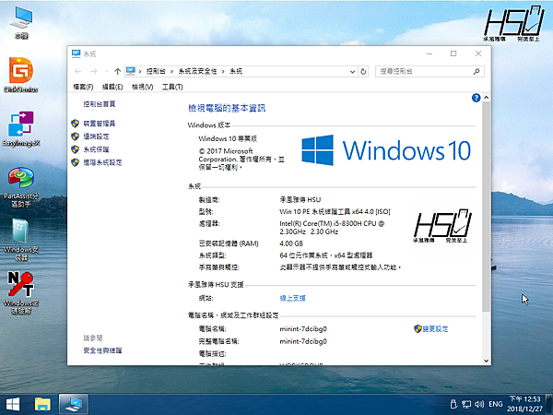Maximize the System window

point(453,53)
